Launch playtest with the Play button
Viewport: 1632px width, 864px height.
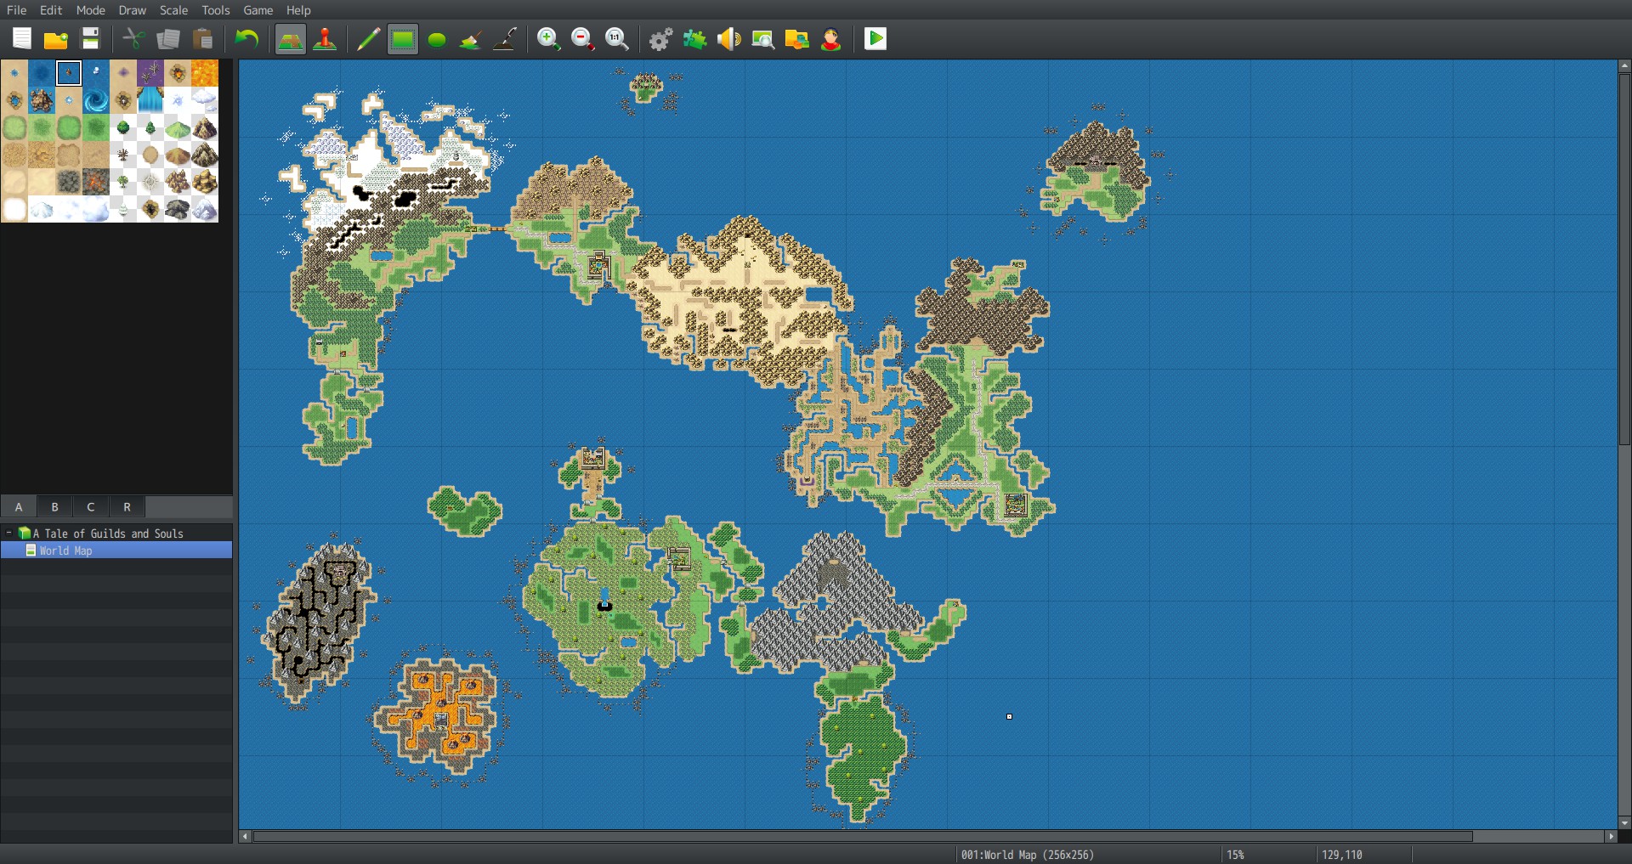coord(875,39)
